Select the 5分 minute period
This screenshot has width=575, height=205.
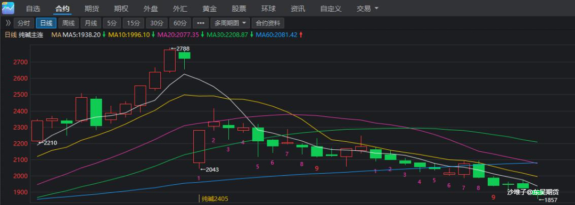(112, 23)
